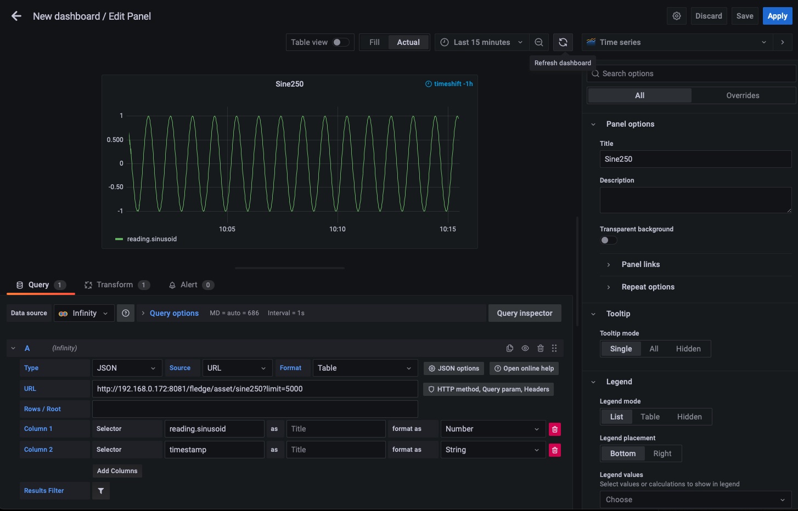Image resolution: width=798 pixels, height=511 pixels.
Task: Enable the Table view toggle
Action: point(340,42)
